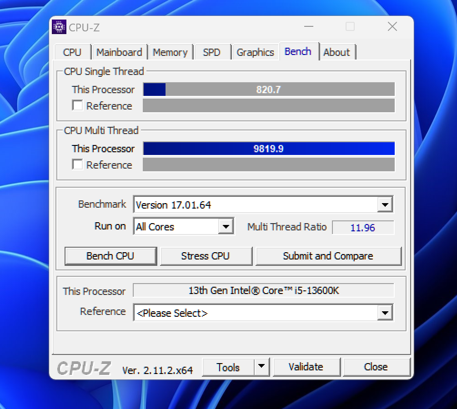Viewport: 457px width, 409px height.
Task: Click the Reference processor dropdown arrow
Action: 385,313
